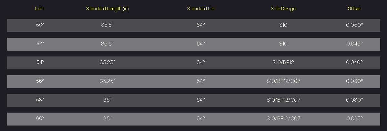
Task: Select the 0.050° offset value
Action: pyautogui.click(x=354, y=25)
